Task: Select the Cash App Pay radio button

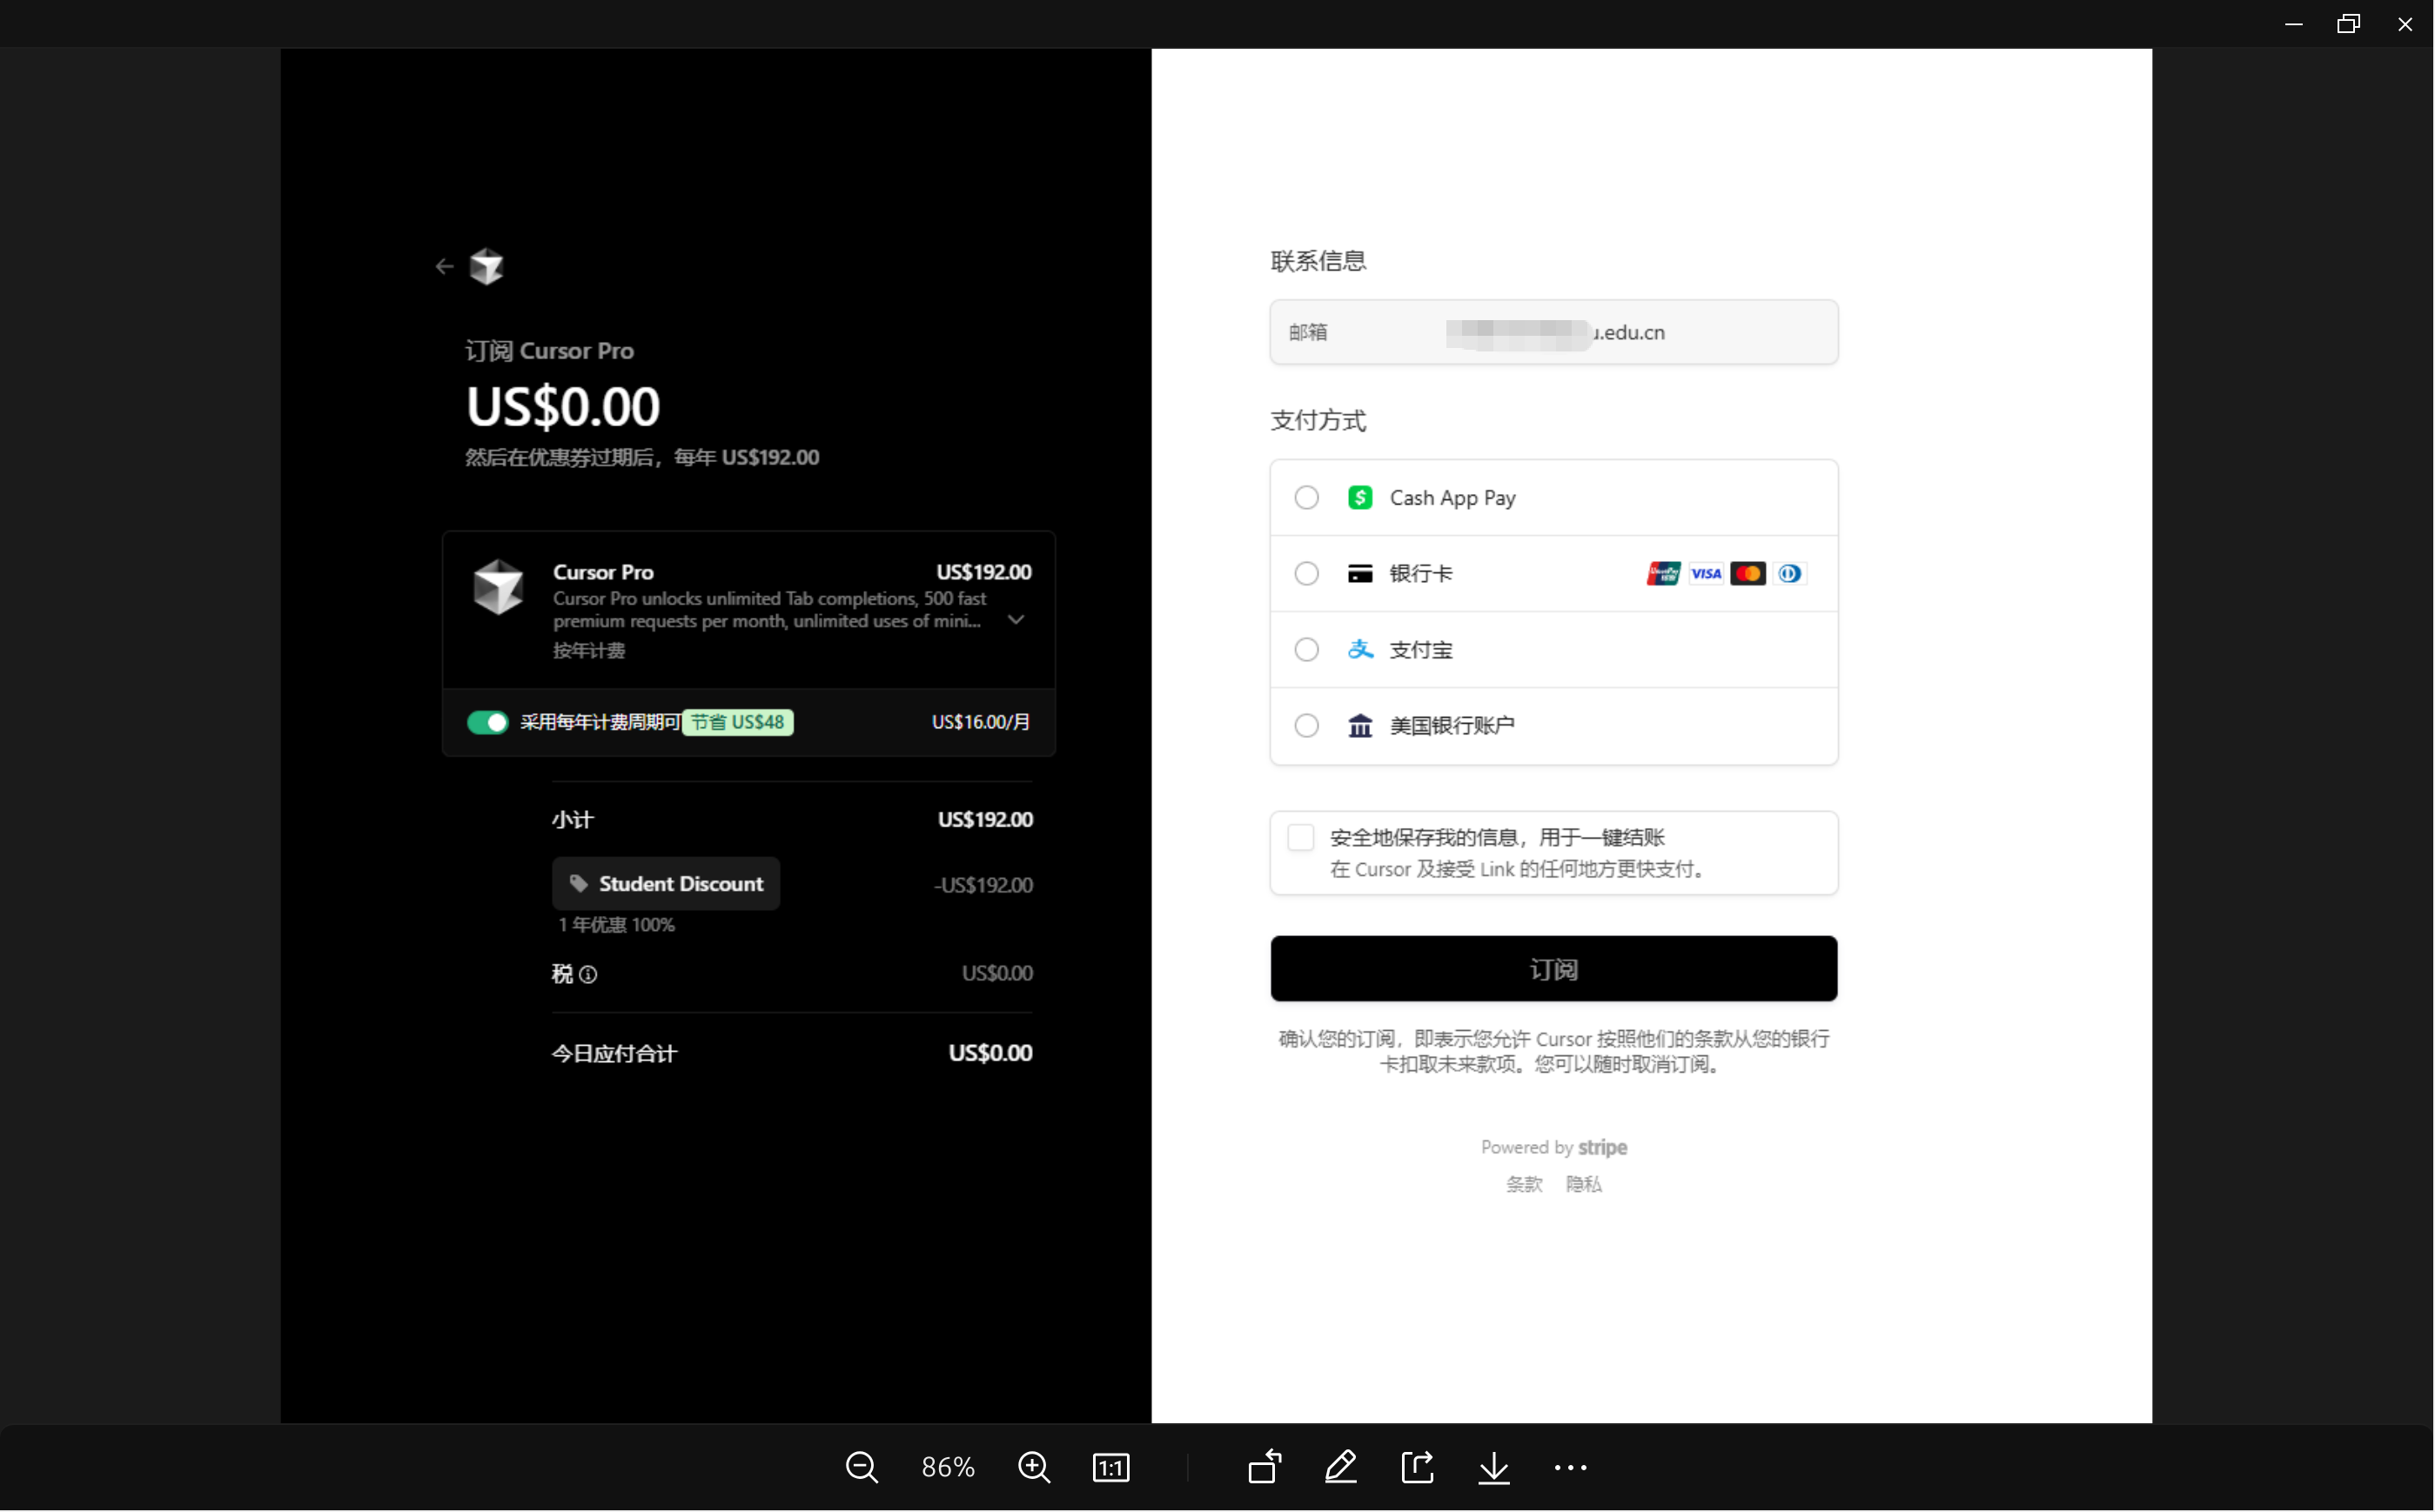Action: [x=1306, y=498]
